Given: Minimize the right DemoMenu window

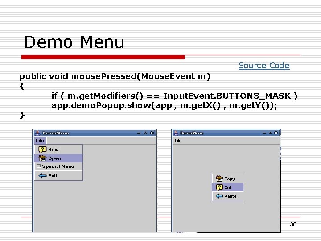Looking at the screenshot, I should (x=264, y=133).
